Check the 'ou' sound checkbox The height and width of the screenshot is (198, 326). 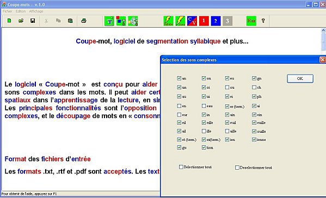coord(227,88)
